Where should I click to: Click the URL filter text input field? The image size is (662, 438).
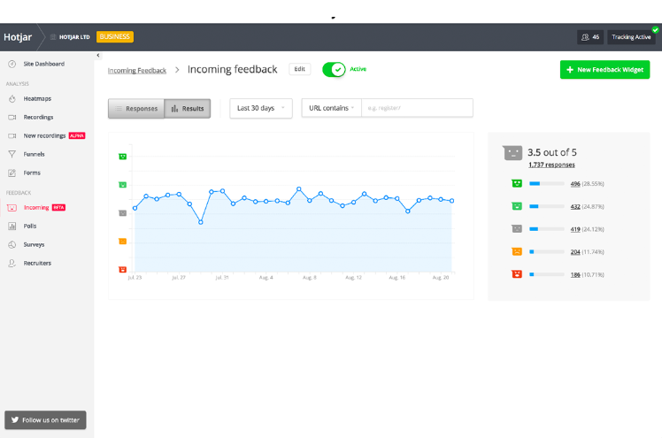pyautogui.click(x=416, y=108)
